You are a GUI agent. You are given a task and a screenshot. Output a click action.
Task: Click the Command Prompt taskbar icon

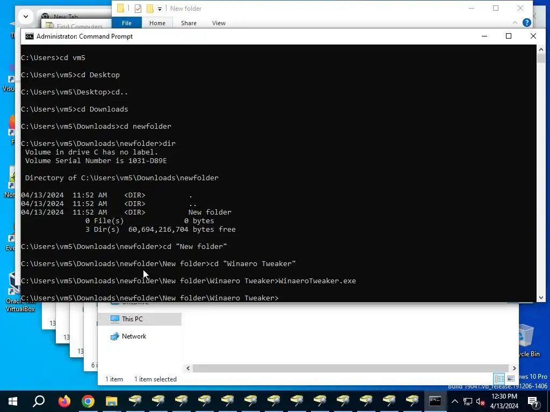pos(435,401)
